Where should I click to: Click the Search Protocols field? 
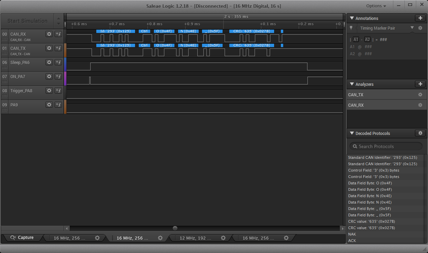point(386,146)
